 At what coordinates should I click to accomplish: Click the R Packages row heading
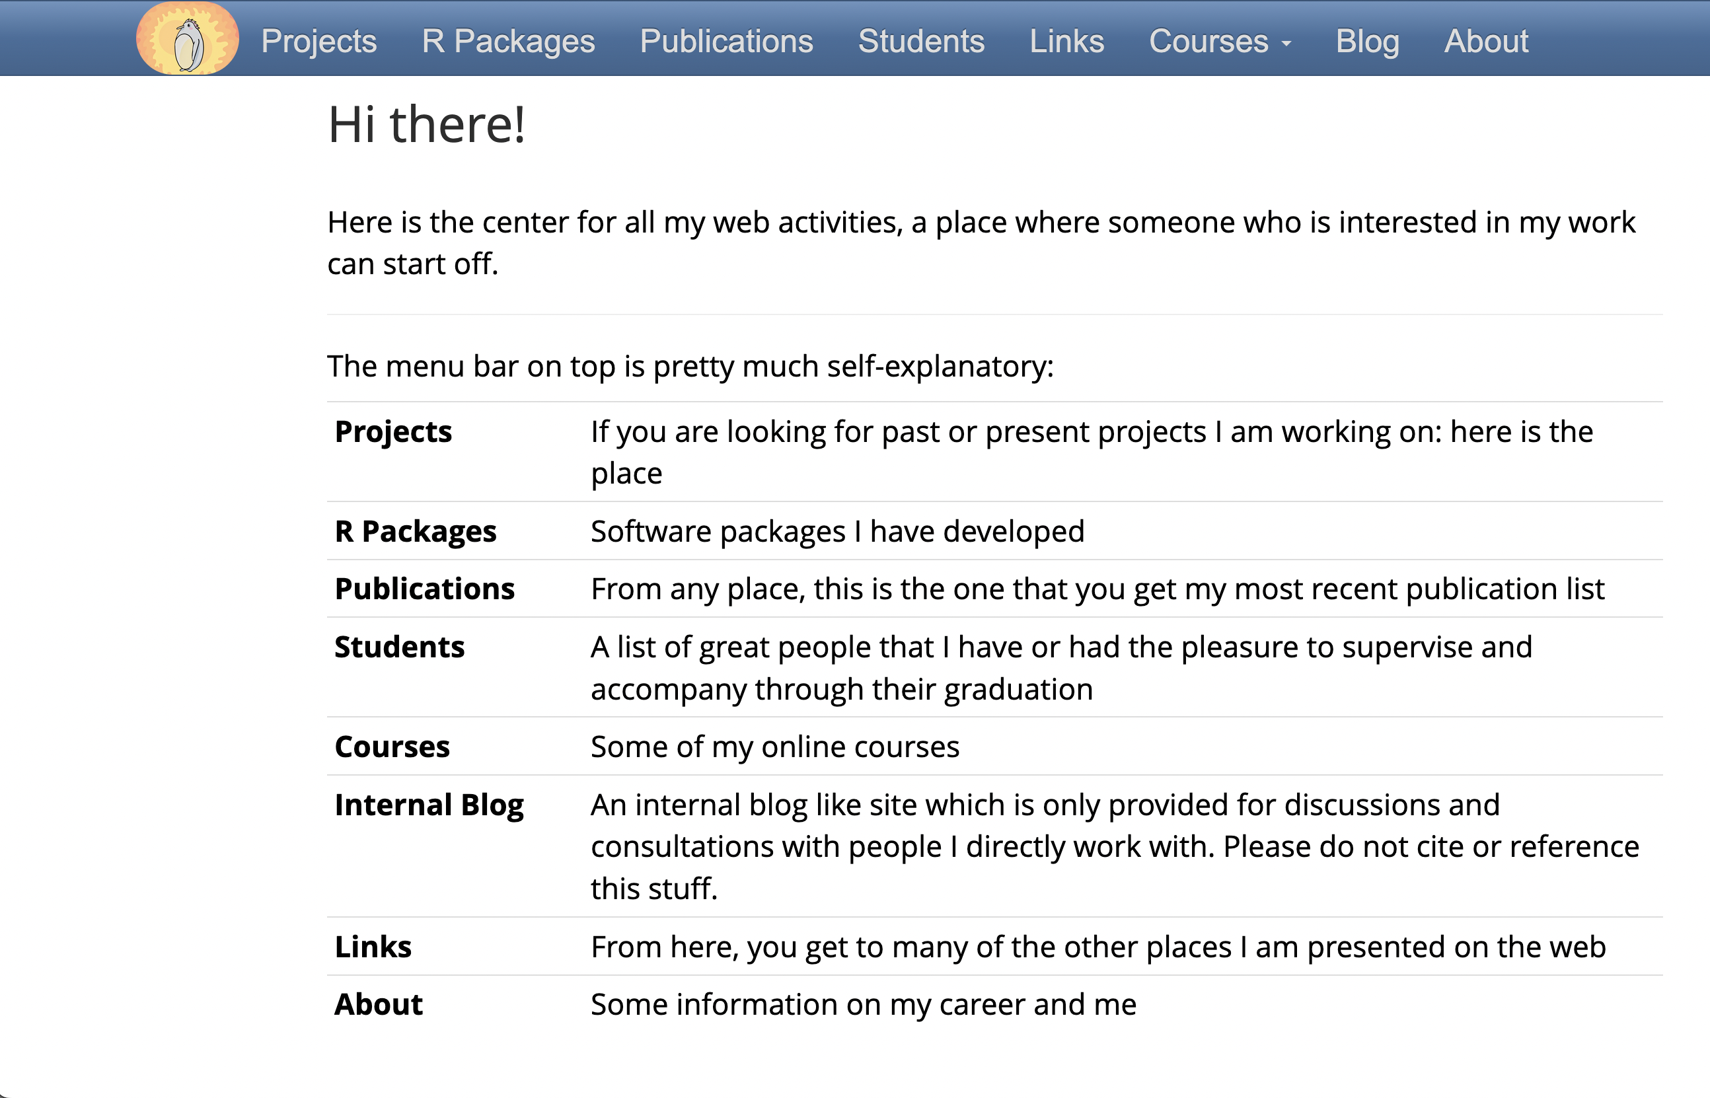coord(416,531)
